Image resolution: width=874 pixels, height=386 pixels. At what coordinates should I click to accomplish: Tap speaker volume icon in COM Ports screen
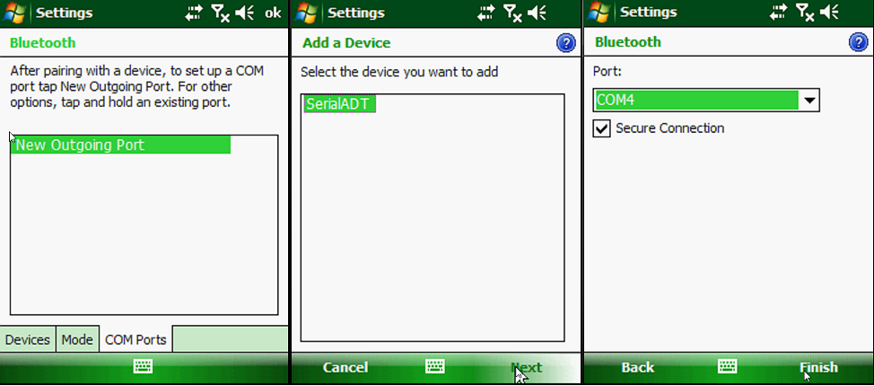click(245, 13)
